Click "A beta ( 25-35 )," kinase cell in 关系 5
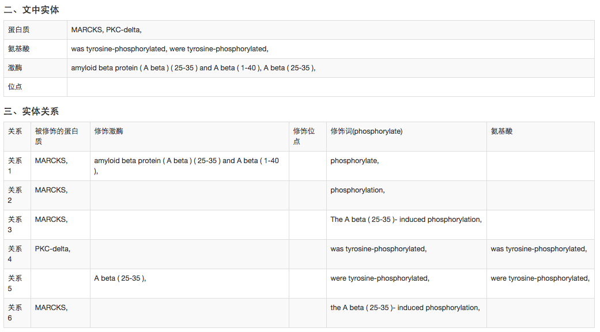 (120, 278)
